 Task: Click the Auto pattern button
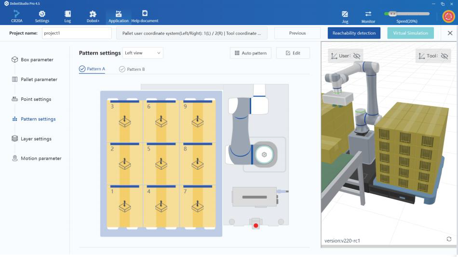(x=251, y=53)
